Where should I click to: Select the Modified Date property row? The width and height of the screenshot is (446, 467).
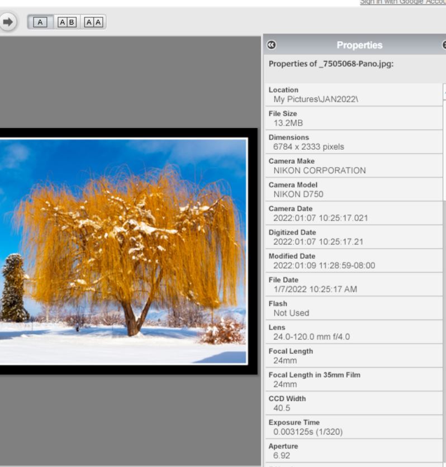point(352,261)
